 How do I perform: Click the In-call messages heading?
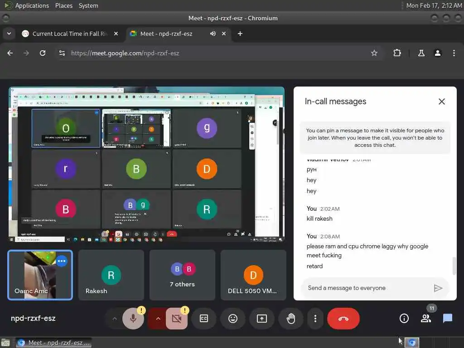[336, 101]
